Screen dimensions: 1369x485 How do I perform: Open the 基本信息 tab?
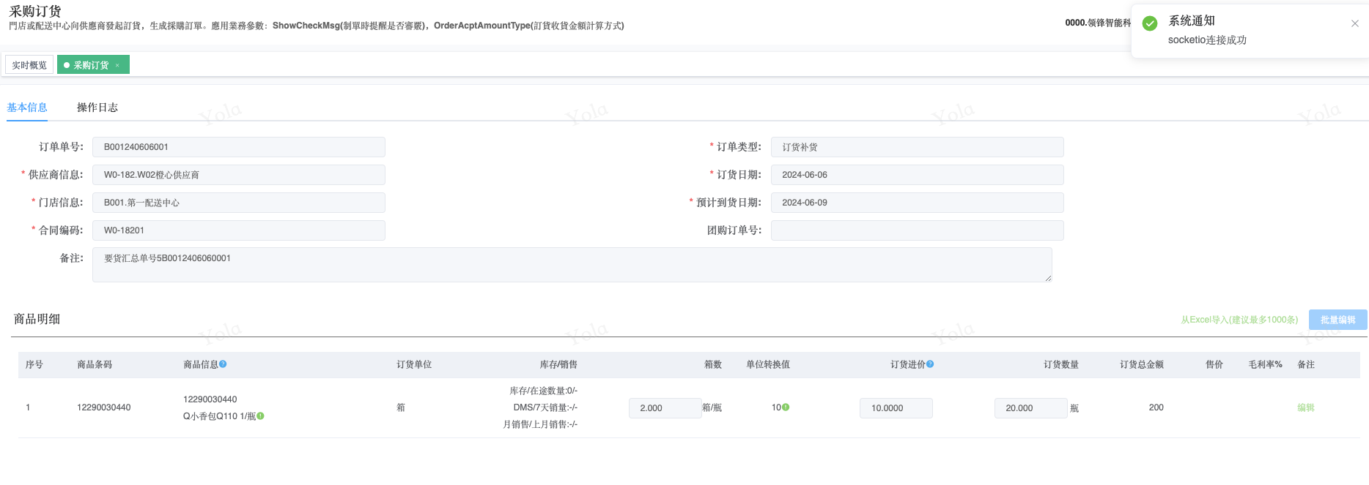coord(27,108)
